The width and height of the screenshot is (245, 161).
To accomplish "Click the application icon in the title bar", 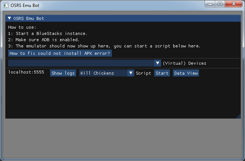I will [x=6, y=5].
